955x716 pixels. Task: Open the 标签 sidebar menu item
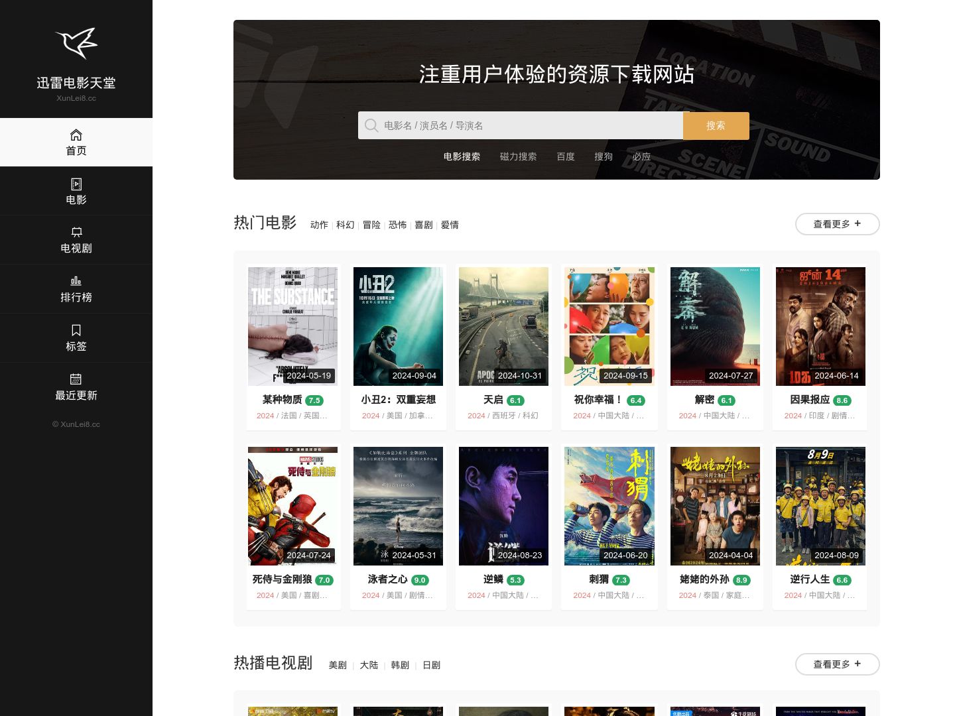[x=76, y=338]
